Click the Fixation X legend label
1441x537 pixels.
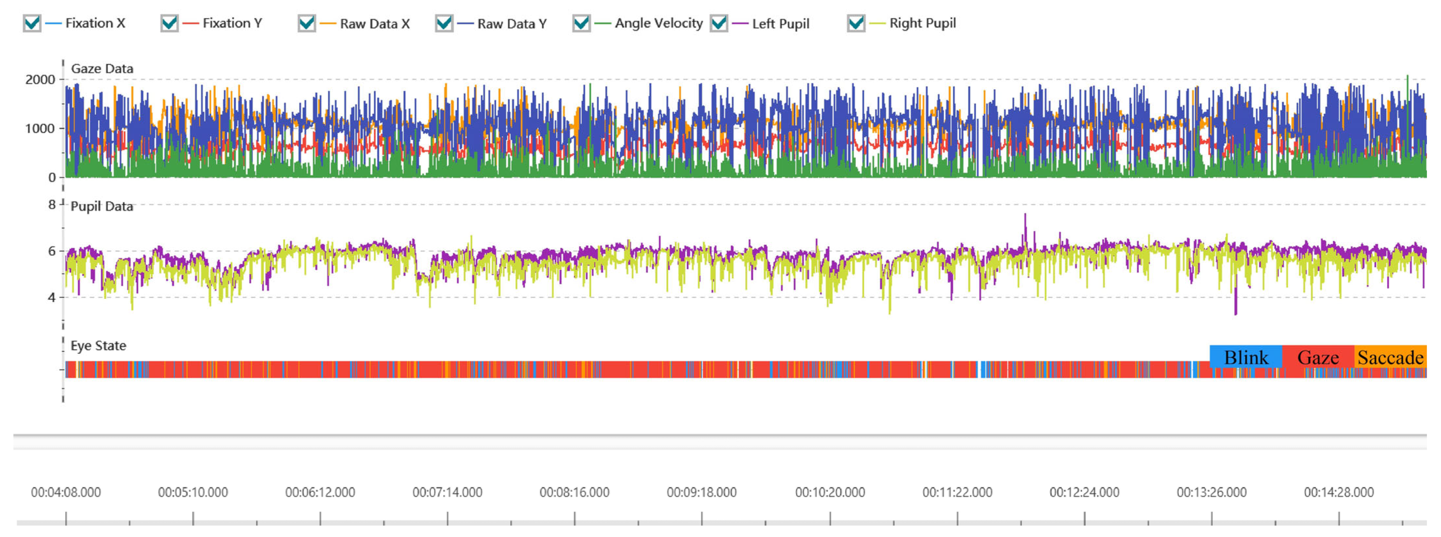[x=95, y=24]
